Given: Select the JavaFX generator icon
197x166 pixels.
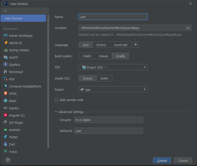Looking at the screenshot, I should click(x=5, y=57).
